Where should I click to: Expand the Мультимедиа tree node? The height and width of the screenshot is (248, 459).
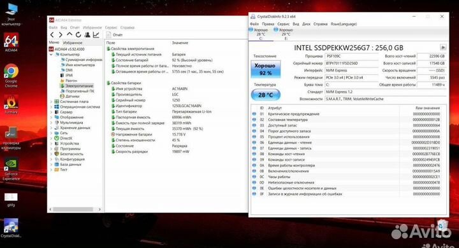[51, 123]
